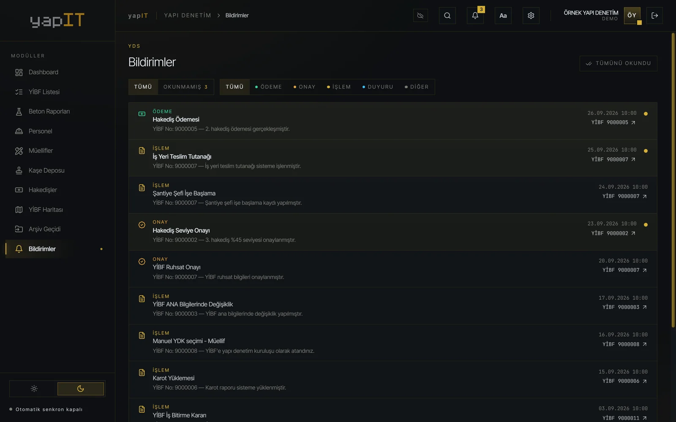Open the ÖY user avatar
This screenshot has height=422, width=676.
(632, 16)
